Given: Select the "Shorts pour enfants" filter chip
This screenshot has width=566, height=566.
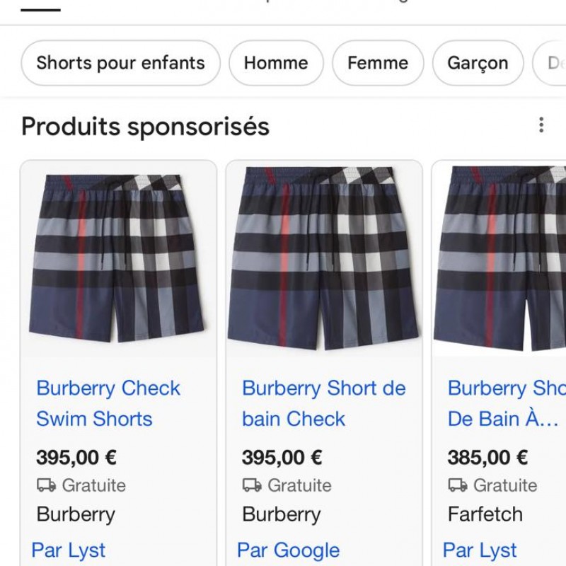Looking at the screenshot, I should 120,63.
